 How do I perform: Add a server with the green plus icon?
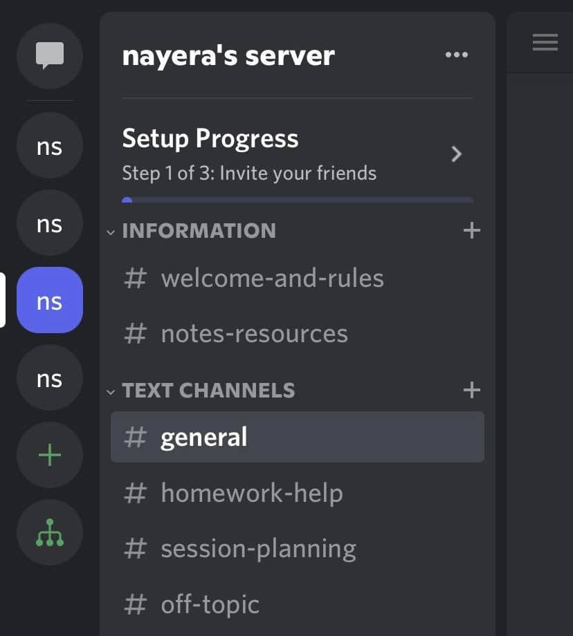click(50, 455)
